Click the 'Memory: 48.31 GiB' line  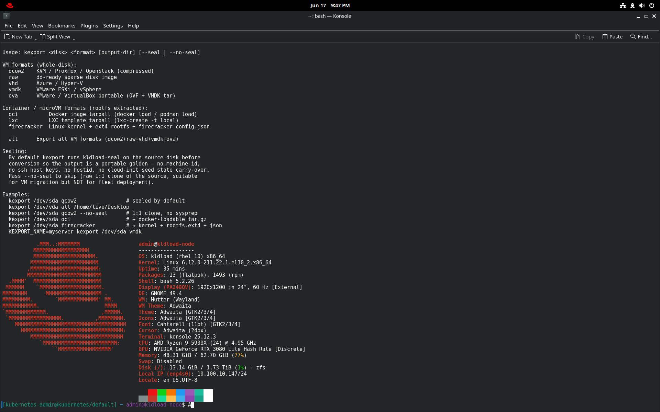(192, 355)
